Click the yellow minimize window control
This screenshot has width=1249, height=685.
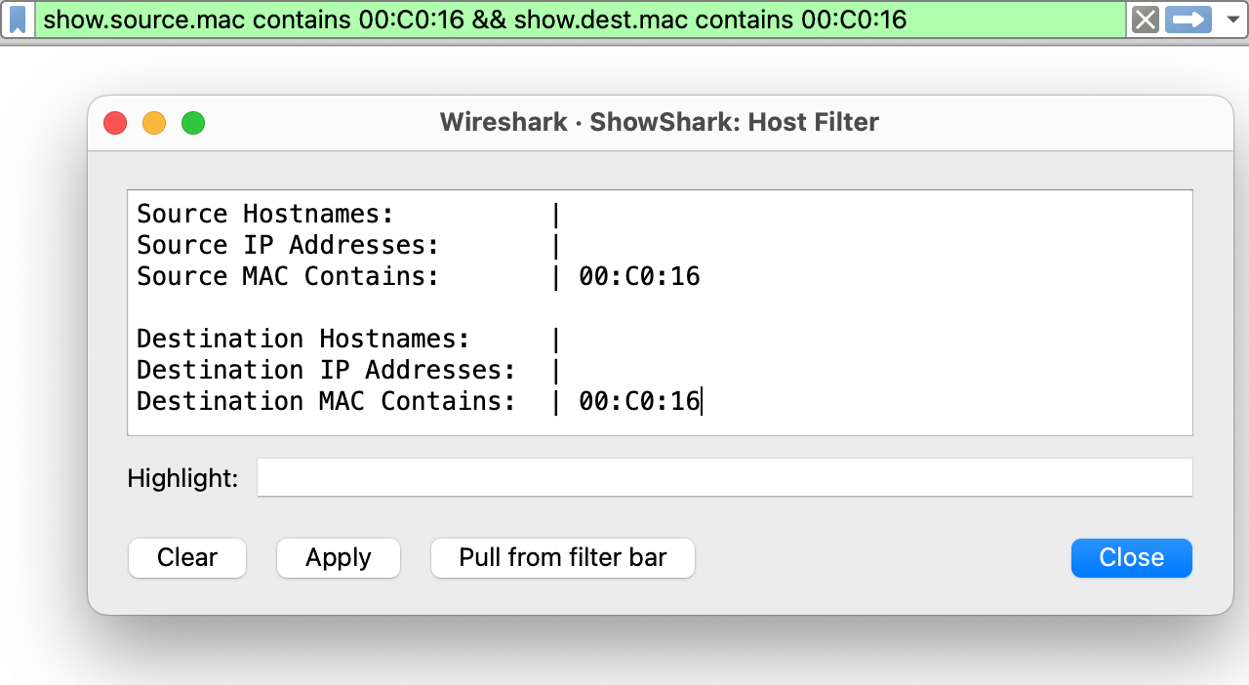(153, 123)
